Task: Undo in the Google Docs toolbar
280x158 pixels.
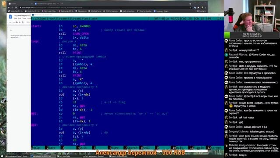Action: pyautogui.click(x=10, y=22)
